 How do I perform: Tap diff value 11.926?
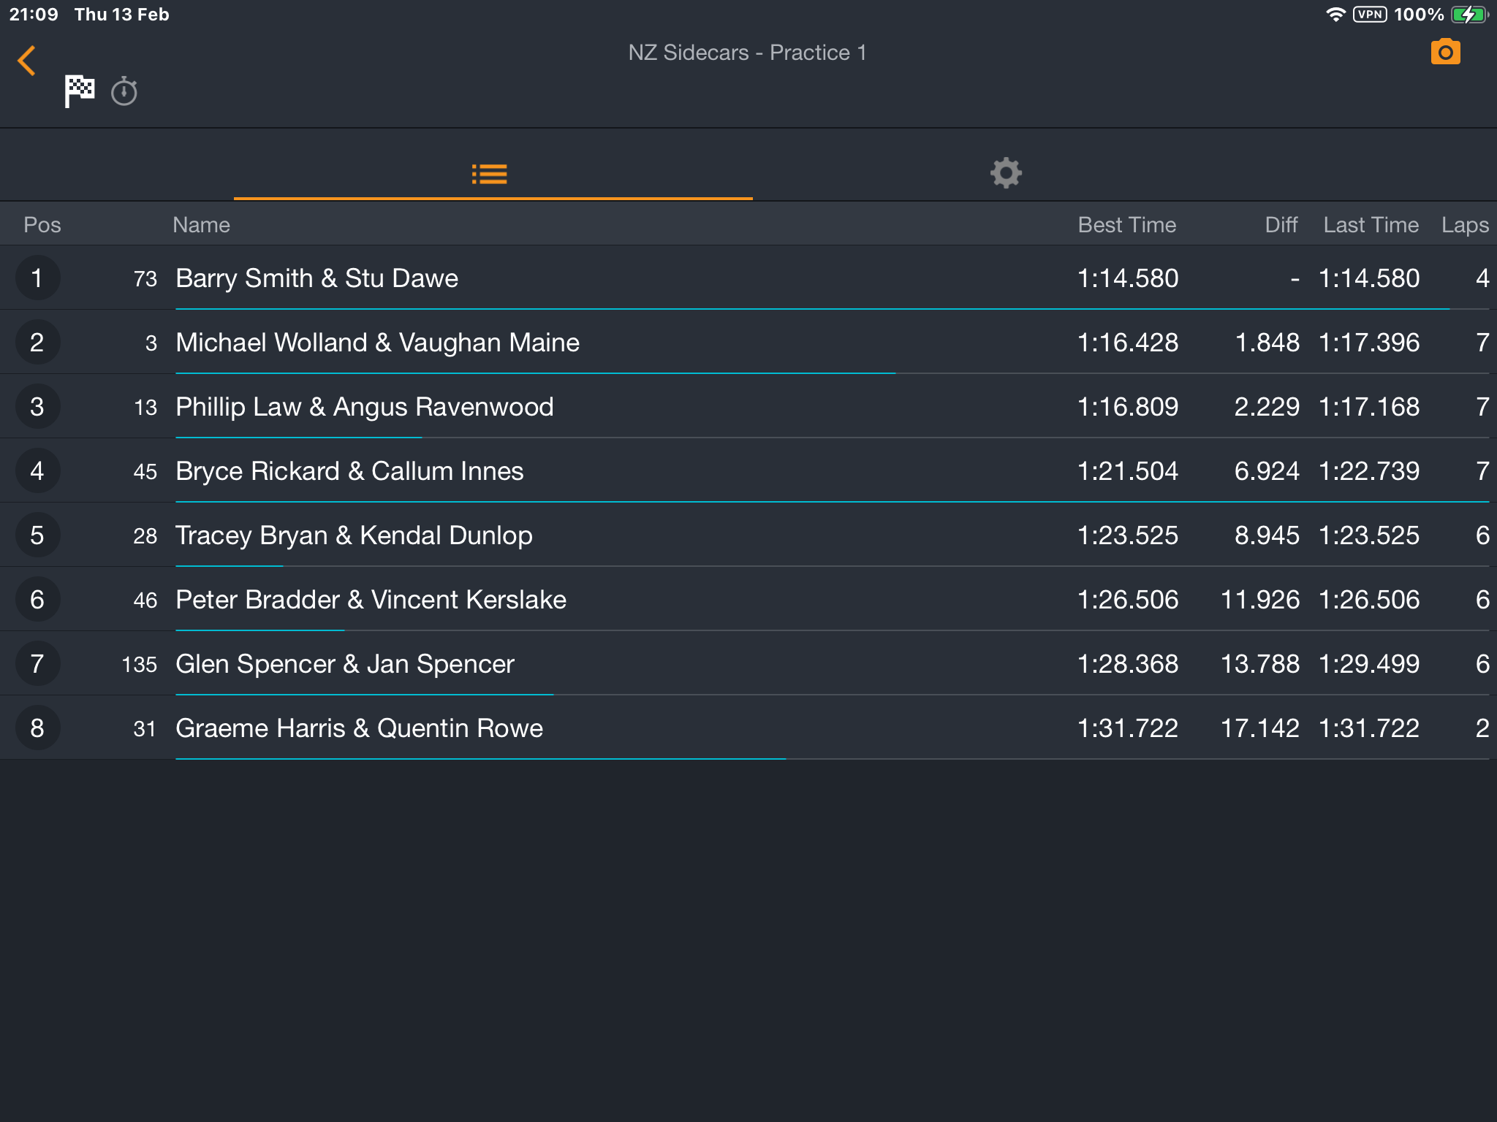point(1261,600)
